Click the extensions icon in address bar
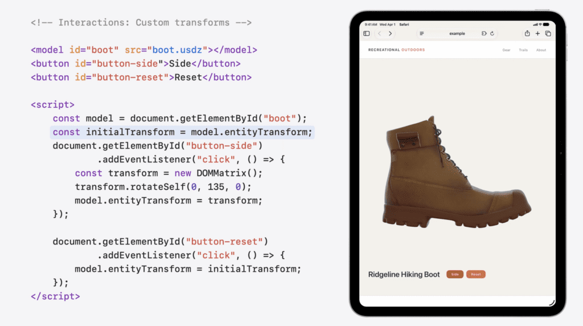 (x=484, y=34)
